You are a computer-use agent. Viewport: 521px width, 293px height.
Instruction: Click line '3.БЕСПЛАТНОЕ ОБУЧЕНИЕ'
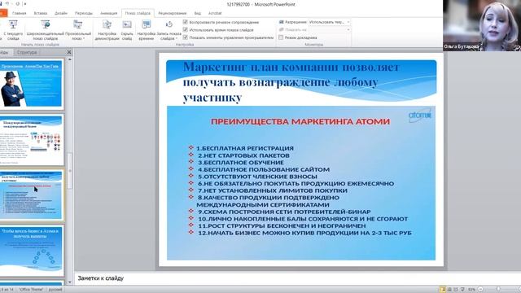(241, 163)
